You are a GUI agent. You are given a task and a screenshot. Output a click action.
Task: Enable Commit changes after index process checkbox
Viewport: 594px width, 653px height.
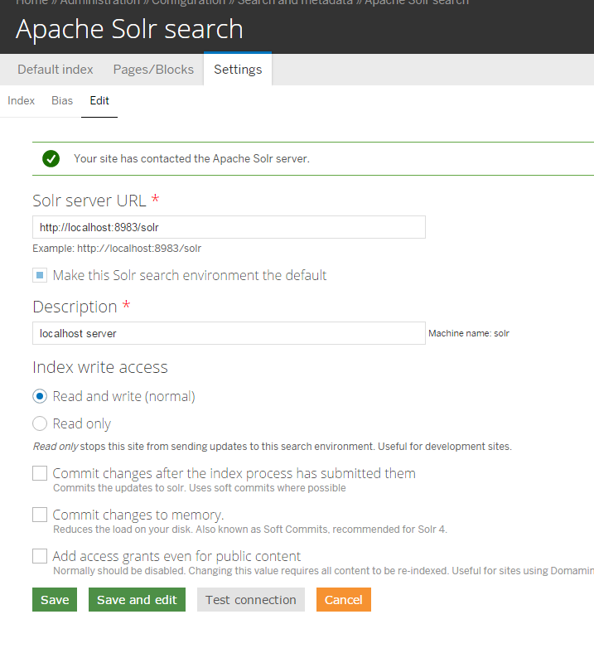pyautogui.click(x=40, y=473)
